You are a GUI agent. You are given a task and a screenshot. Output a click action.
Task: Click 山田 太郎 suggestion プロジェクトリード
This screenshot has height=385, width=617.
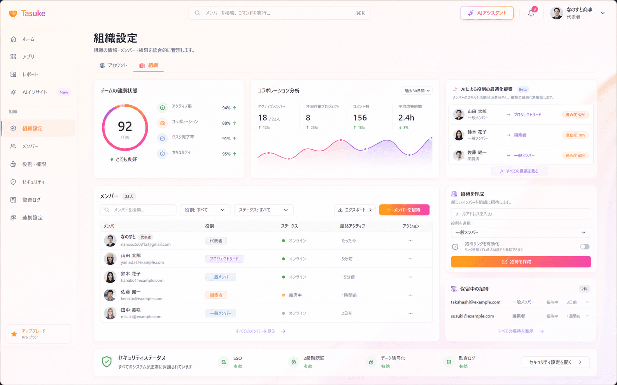click(x=527, y=115)
